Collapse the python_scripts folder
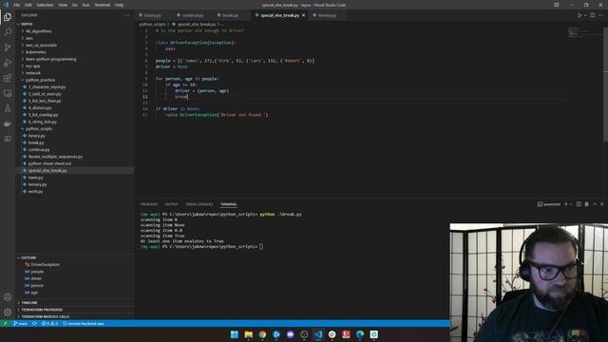This screenshot has width=608, height=342. 39,129
